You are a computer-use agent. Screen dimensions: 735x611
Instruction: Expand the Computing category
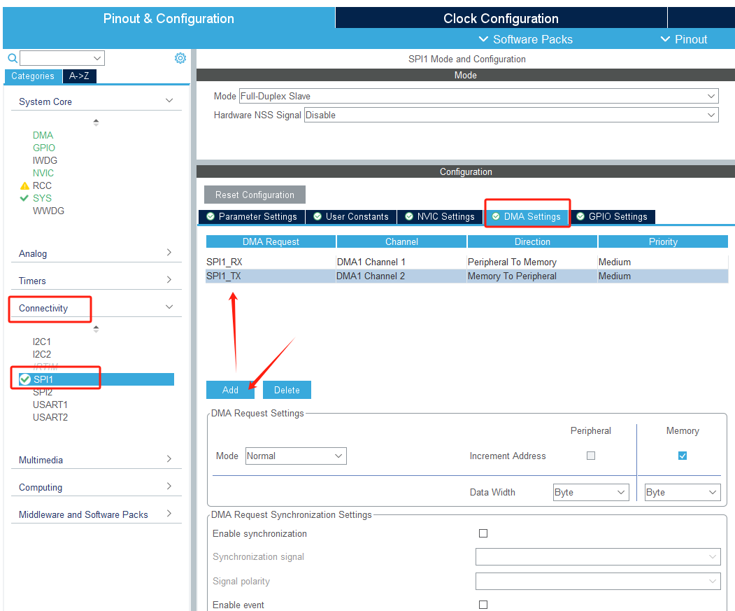click(169, 486)
